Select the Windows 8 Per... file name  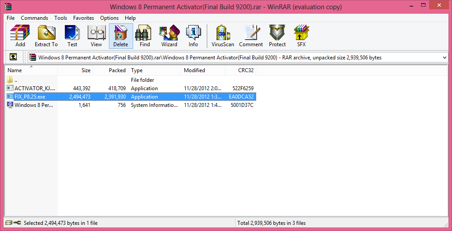(34, 105)
